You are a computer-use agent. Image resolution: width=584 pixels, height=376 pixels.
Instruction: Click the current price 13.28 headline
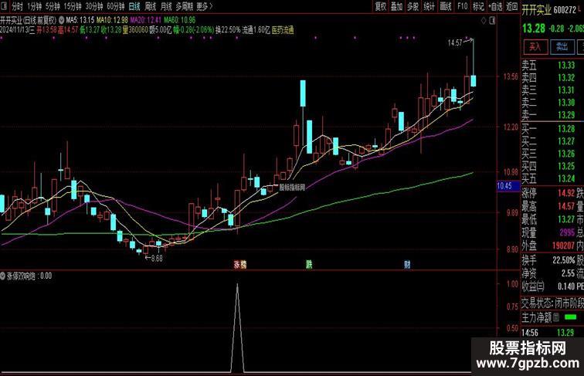tap(533, 29)
